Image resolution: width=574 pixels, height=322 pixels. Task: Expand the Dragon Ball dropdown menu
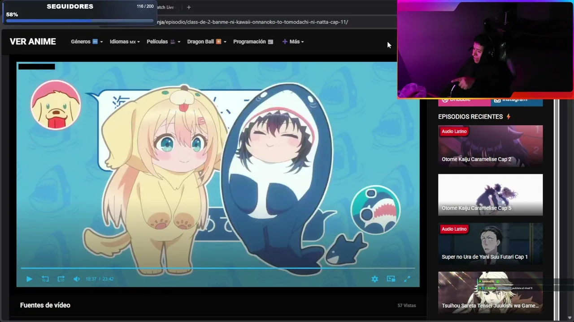click(x=207, y=42)
